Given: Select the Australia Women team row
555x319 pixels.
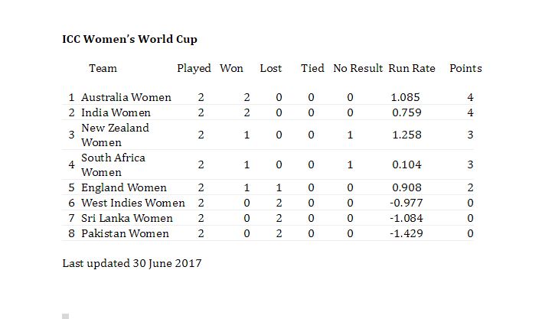Looking at the screenshot, I should [x=268, y=97].
